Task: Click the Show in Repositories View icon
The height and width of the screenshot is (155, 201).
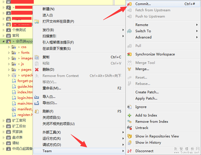Action: 129,136
